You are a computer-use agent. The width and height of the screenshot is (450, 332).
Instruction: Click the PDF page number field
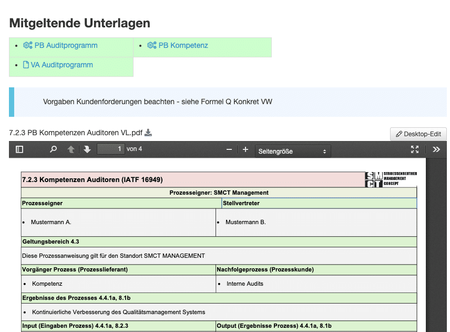tap(110, 149)
